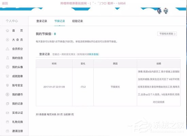The height and width of the screenshot is (136, 187).
Task: Click the 弹幕 description text cell
Action: [159, 87]
